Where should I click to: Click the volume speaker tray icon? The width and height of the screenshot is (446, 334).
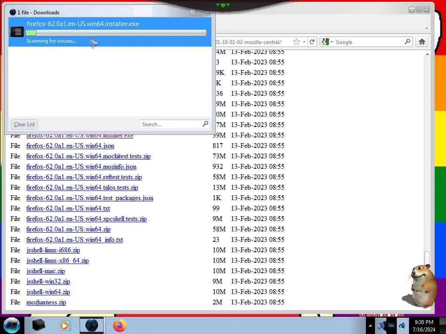click(402, 326)
